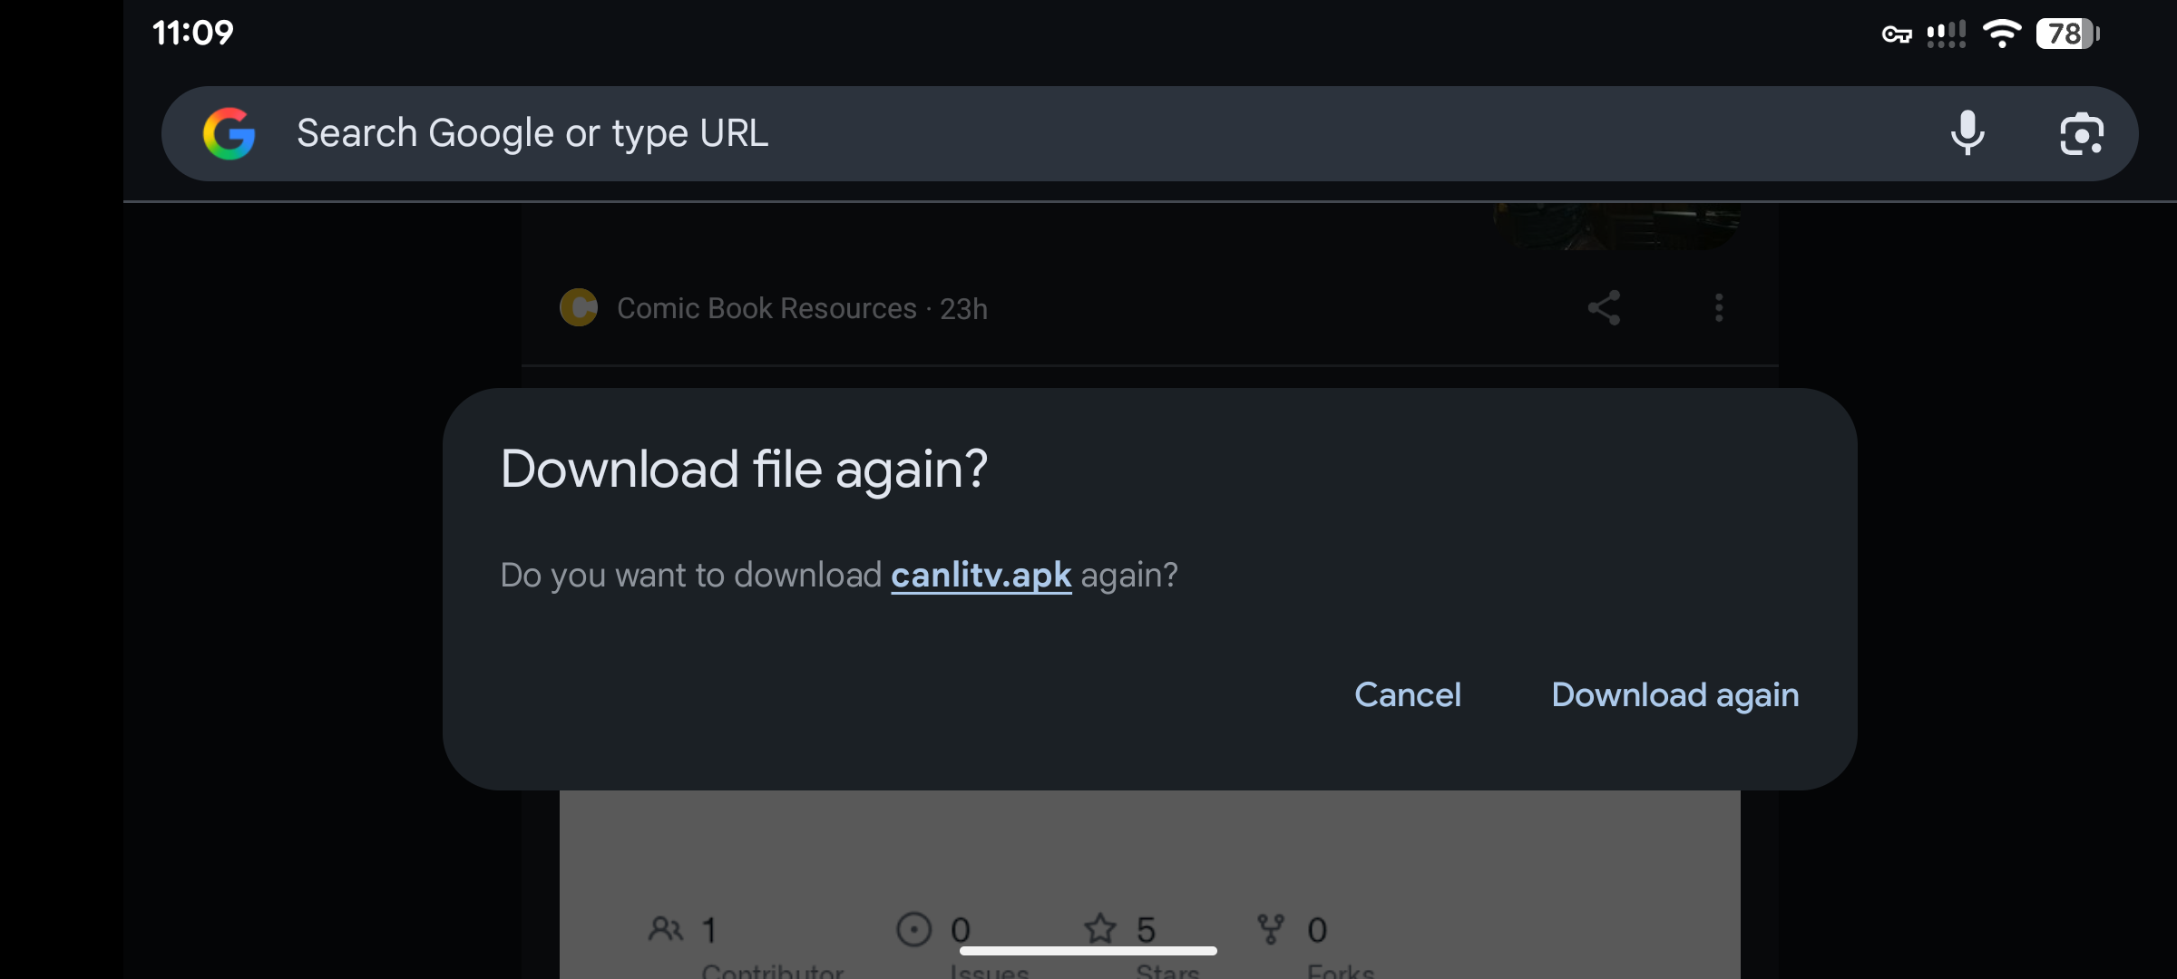This screenshot has width=2177, height=979.
Task: Tap the share icon on Comic Book Resources card
Action: pyautogui.click(x=1604, y=308)
